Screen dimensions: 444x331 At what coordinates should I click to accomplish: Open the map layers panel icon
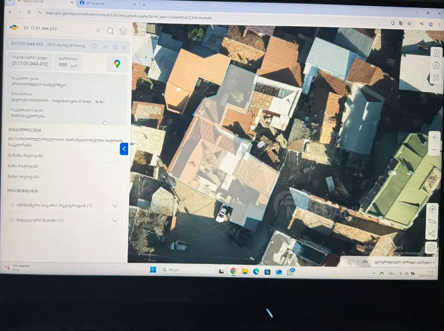[123, 31]
